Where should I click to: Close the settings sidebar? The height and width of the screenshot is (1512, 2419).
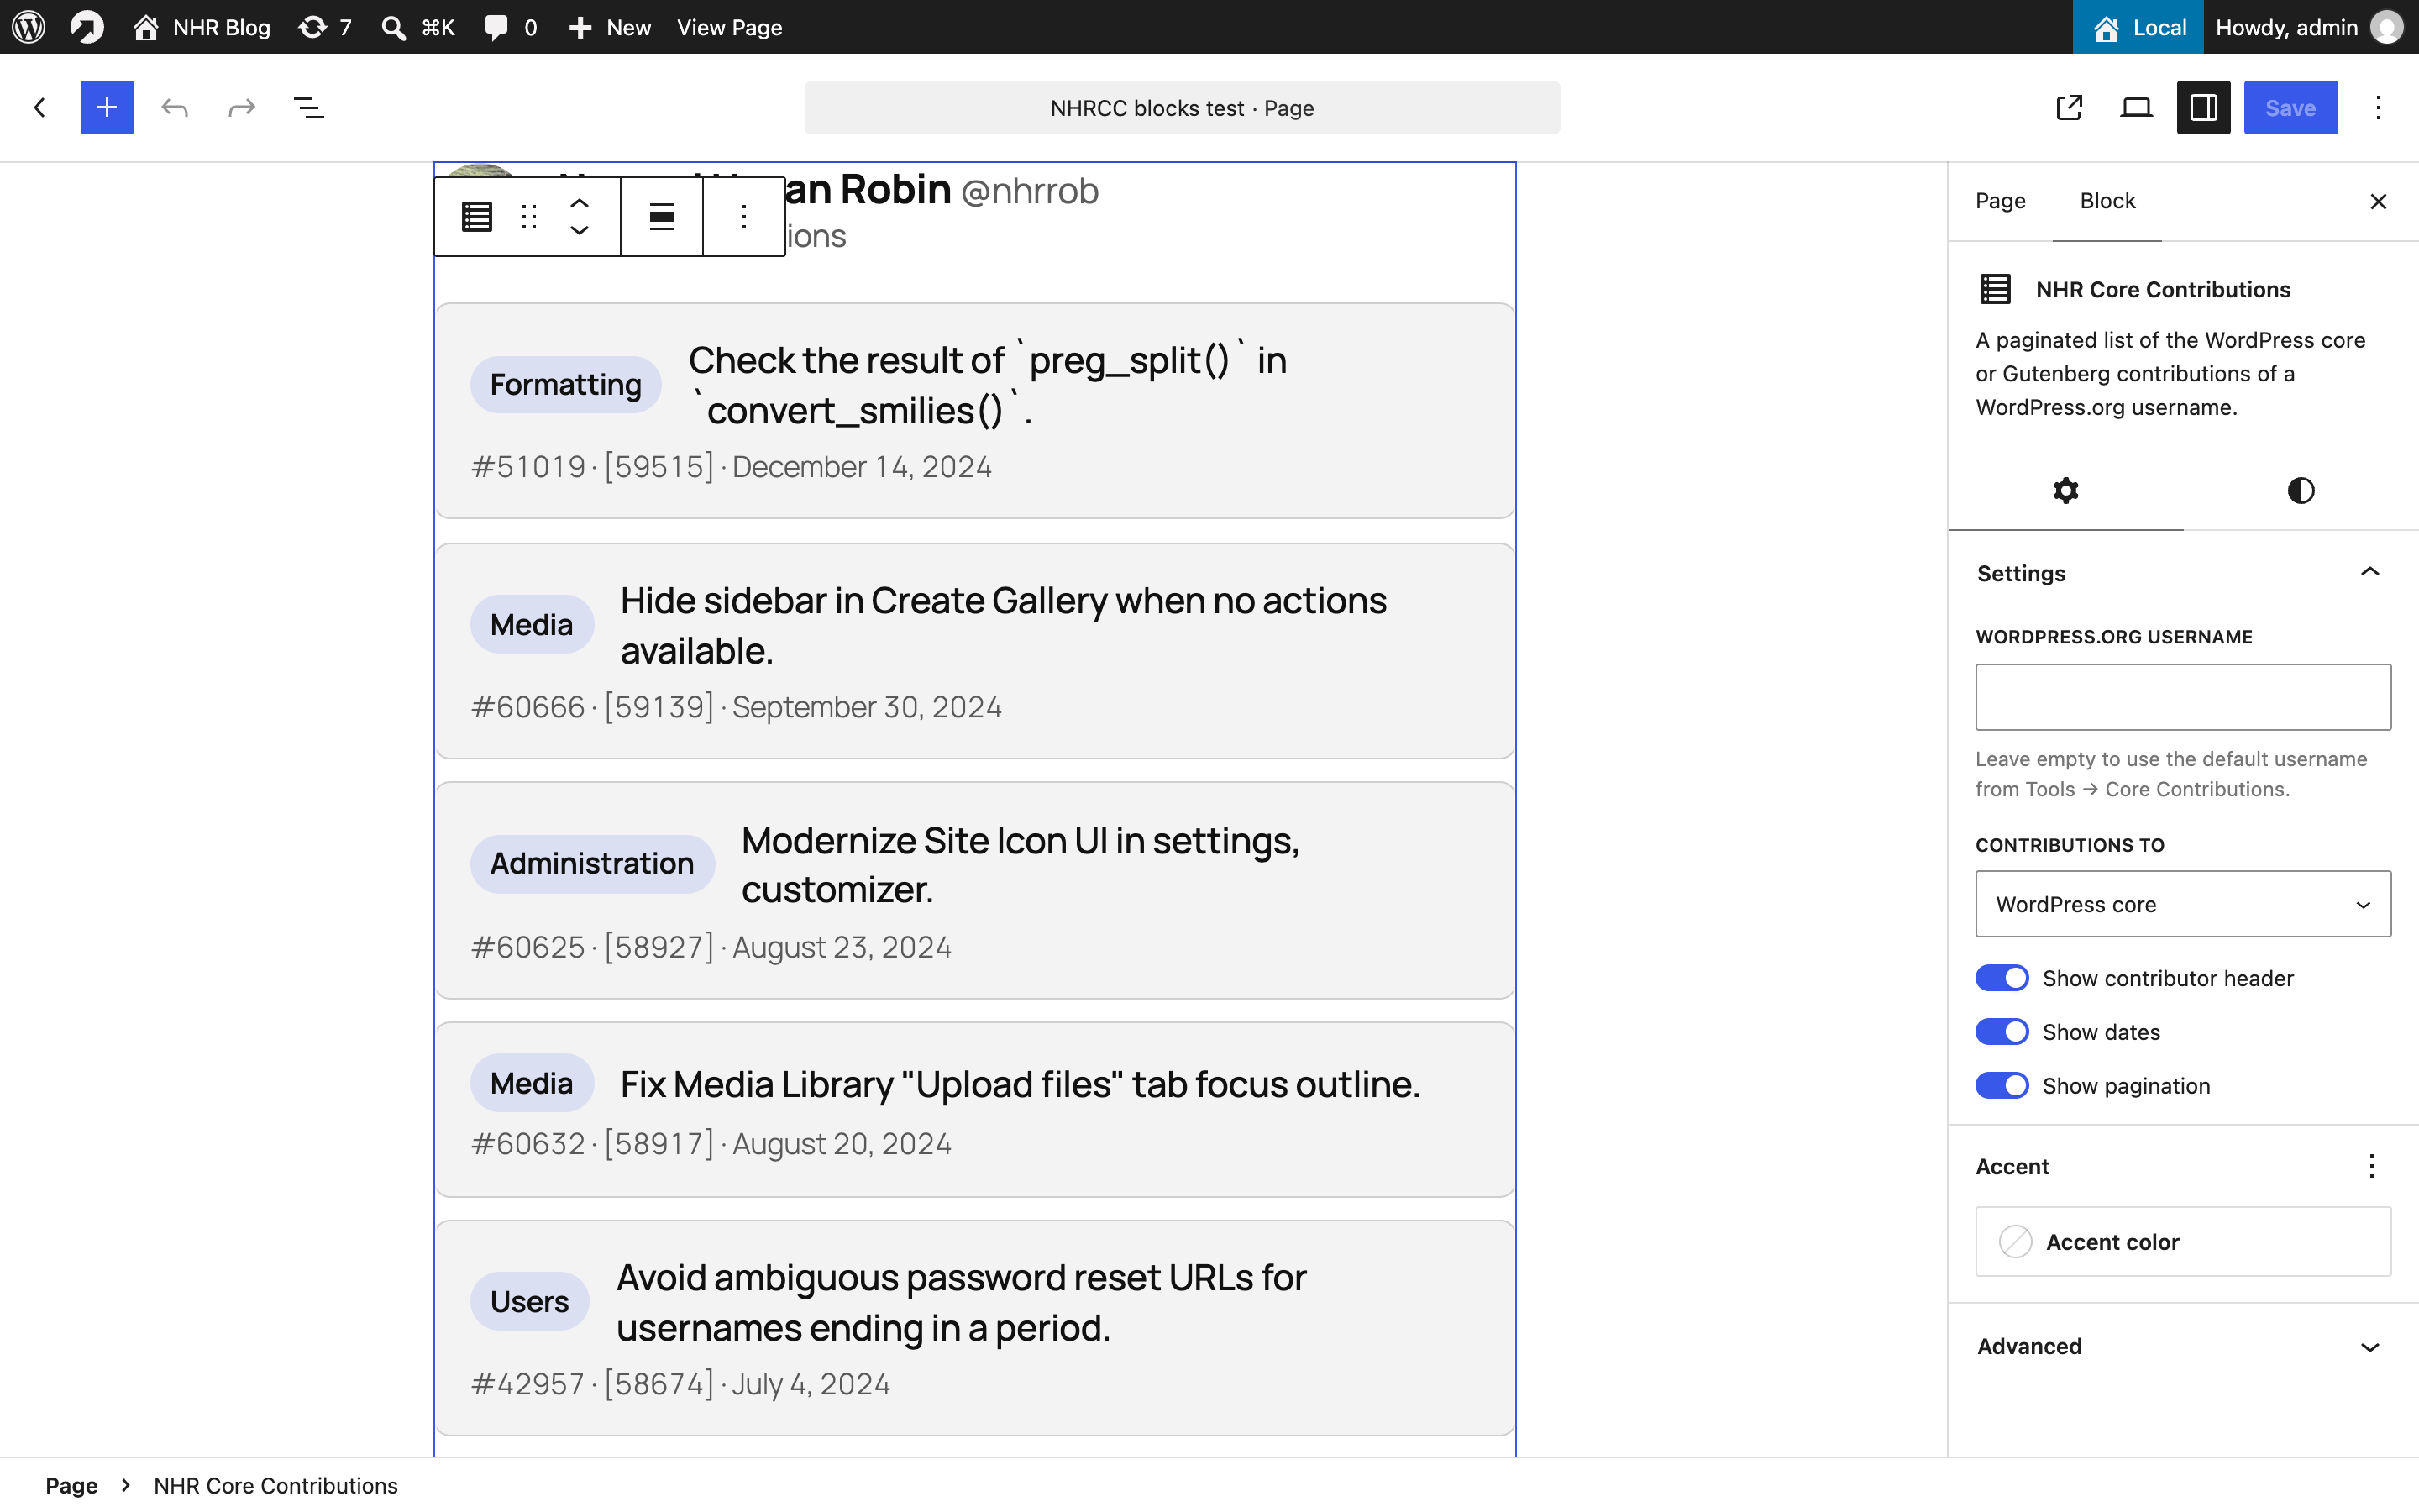pos(2378,201)
